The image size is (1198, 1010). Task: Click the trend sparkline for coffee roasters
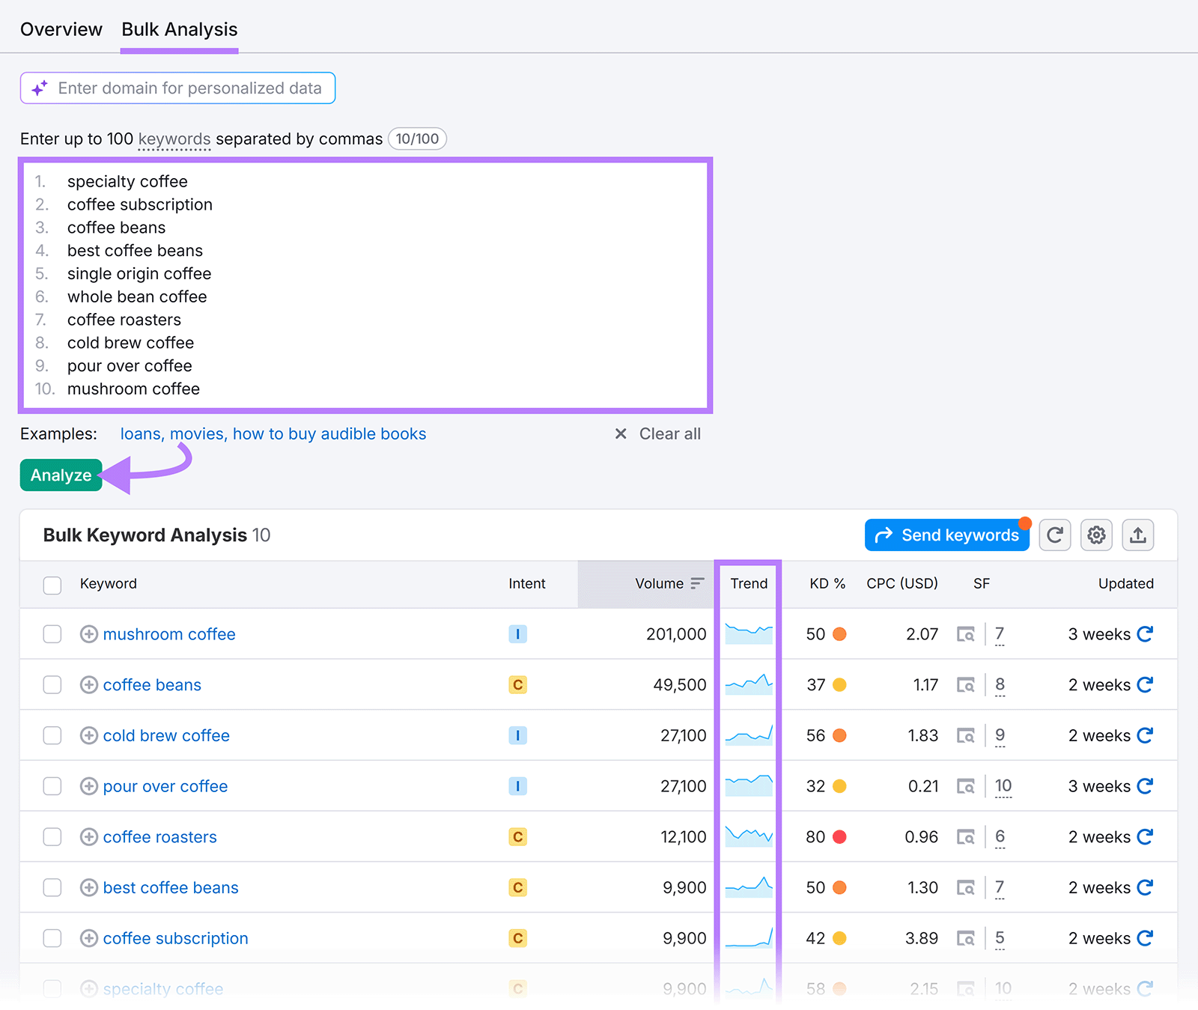pyautogui.click(x=749, y=837)
